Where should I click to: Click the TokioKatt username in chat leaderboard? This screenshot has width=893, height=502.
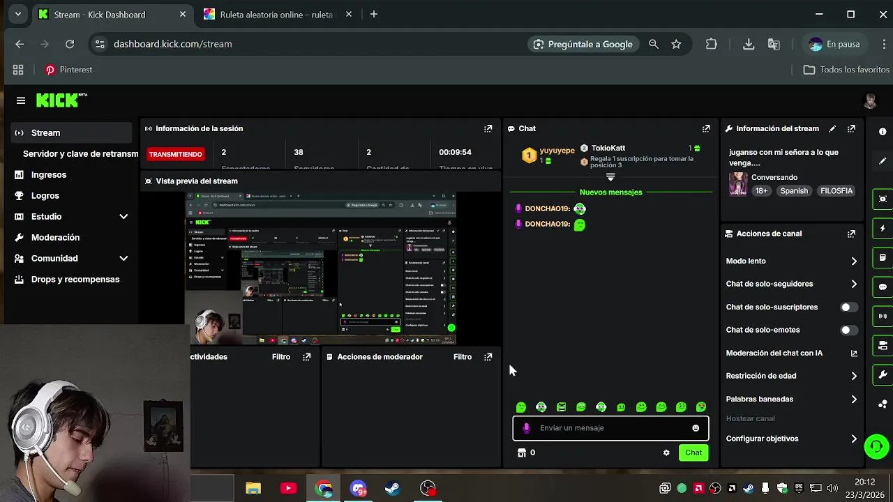pyautogui.click(x=608, y=148)
